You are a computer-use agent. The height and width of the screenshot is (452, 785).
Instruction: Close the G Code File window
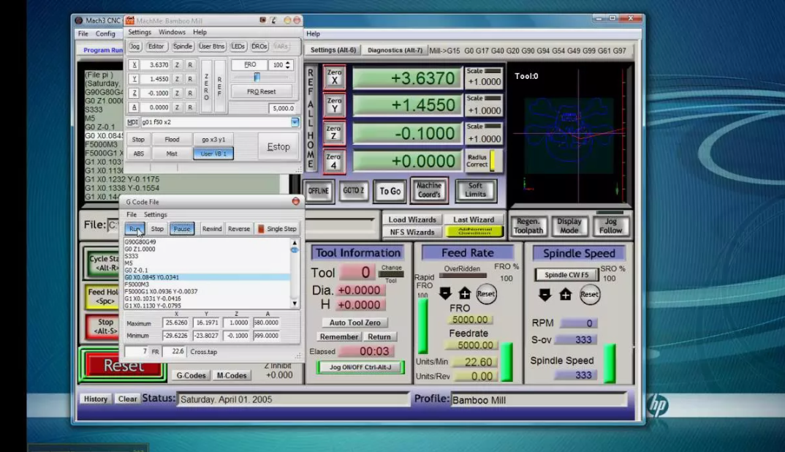[295, 201]
